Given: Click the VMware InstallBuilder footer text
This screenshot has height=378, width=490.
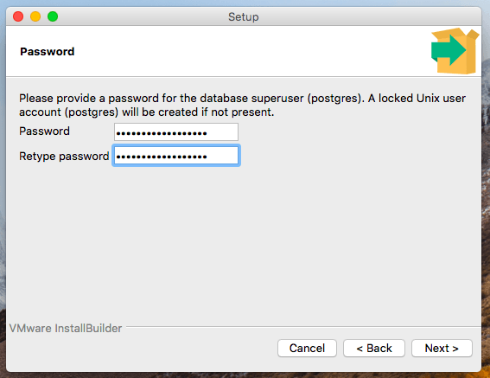Looking at the screenshot, I should tap(66, 328).
